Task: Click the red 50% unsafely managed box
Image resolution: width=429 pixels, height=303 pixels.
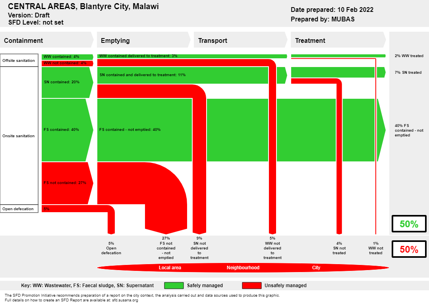Action: [409, 249]
